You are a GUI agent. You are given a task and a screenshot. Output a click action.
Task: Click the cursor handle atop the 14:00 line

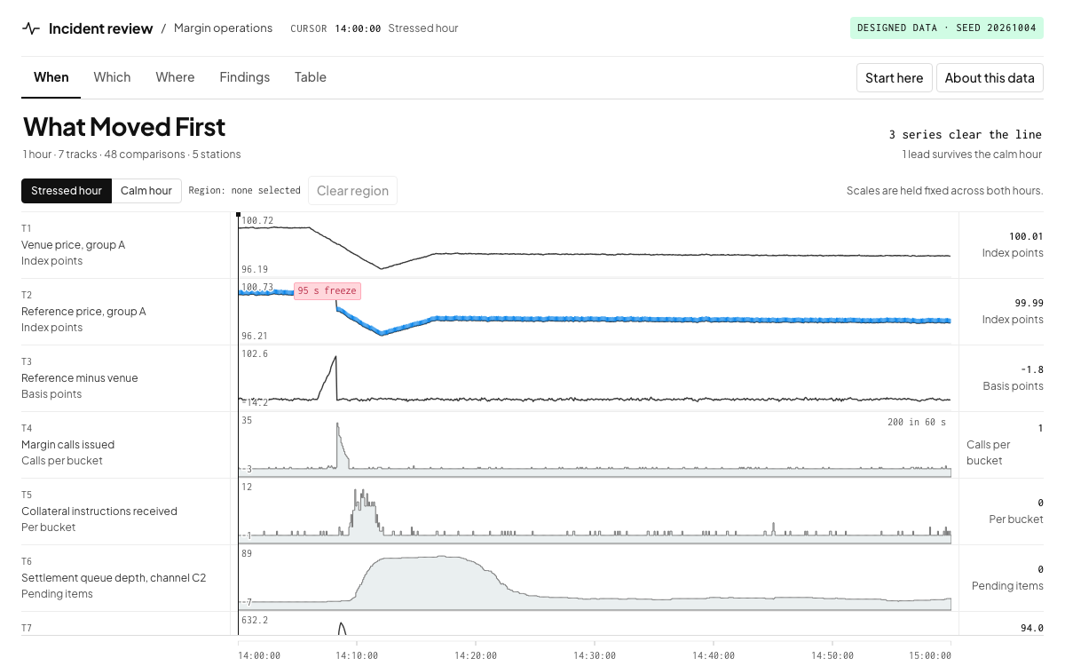(x=238, y=214)
